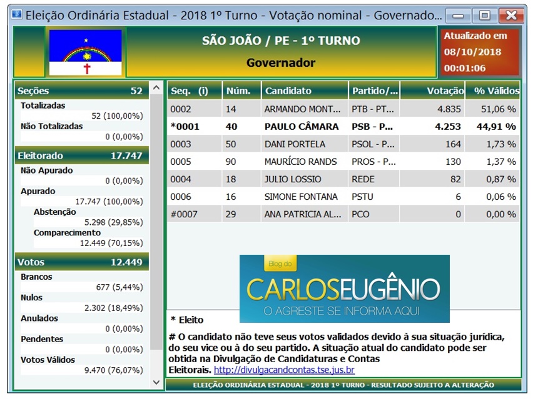Select the ARMANDO MONT... candidate row
The image size is (533, 399).
[343, 109]
